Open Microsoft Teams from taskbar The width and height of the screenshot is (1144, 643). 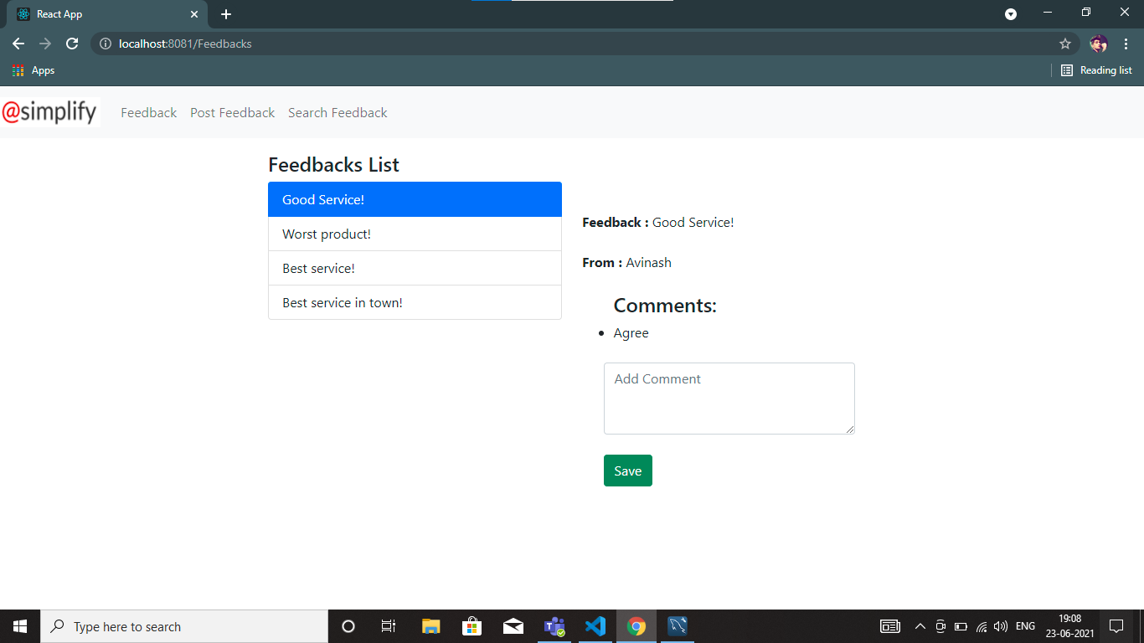pos(554,625)
